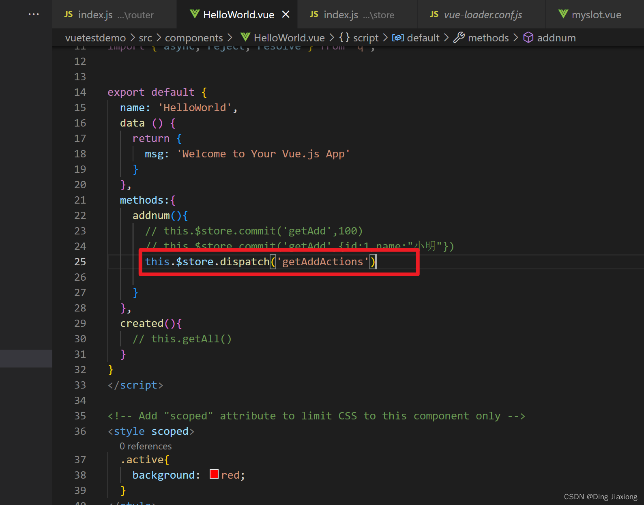Select script in the breadcrumb
Screen dimensions: 644x505
coord(366,38)
